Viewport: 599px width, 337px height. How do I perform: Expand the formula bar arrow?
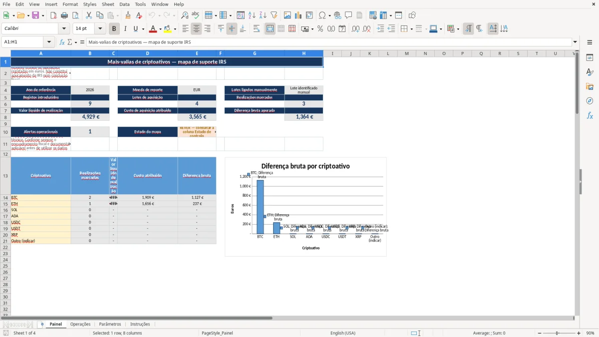[575, 42]
